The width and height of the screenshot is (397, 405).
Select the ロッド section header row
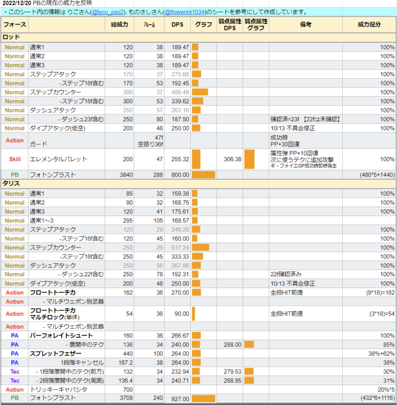pyautogui.click(x=198, y=37)
